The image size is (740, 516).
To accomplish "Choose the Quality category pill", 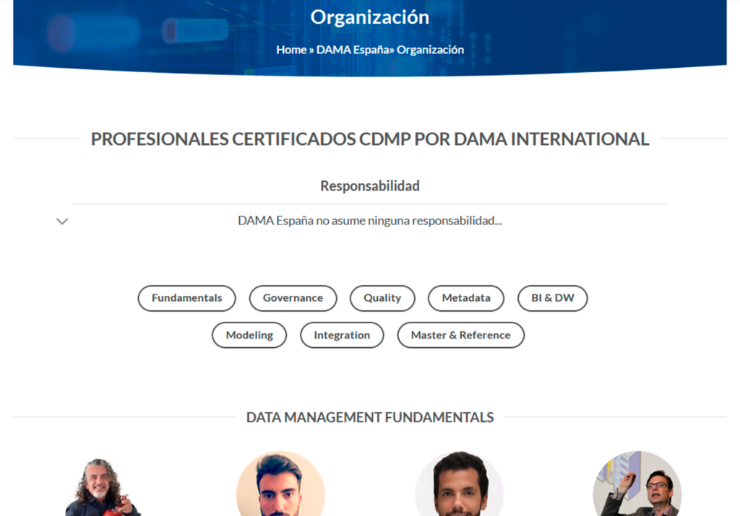I will point(382,298).
